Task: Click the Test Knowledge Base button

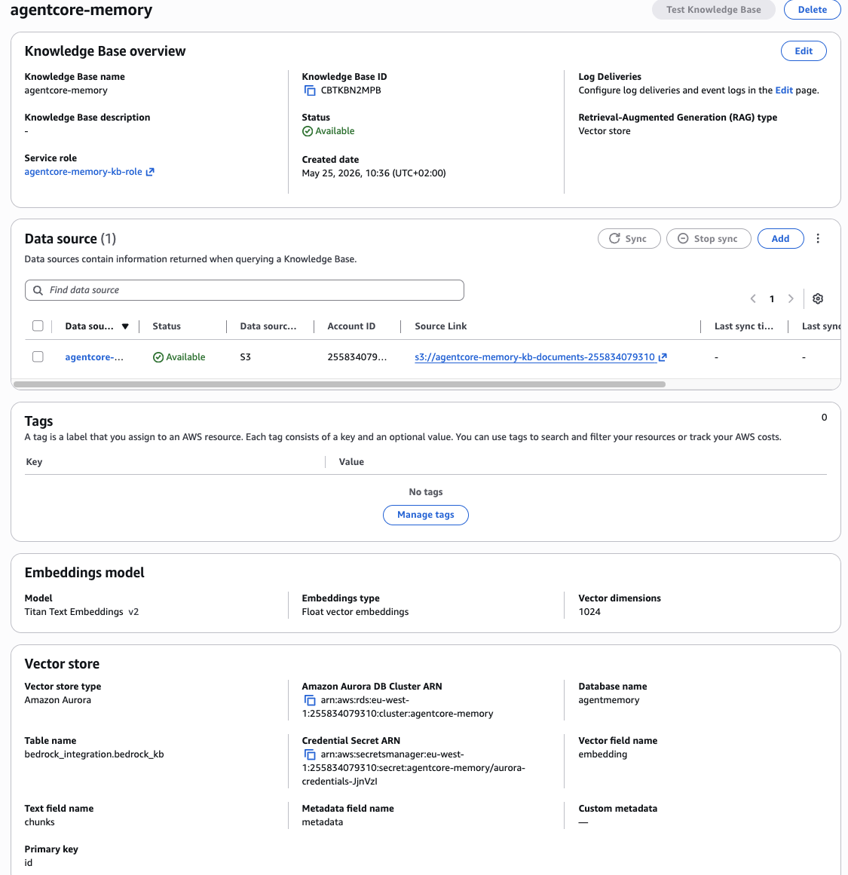Action: (x=714, y=10)
